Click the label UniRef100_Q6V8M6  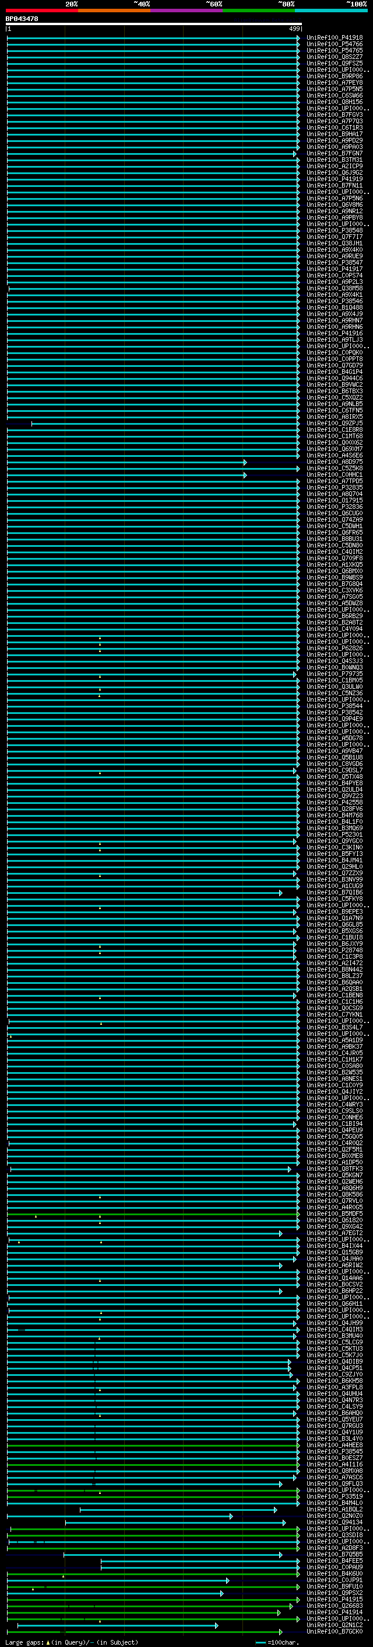point(335,204)
